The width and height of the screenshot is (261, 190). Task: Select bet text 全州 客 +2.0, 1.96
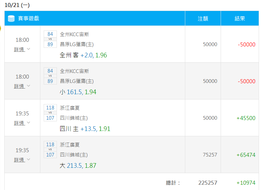point(83,55)
